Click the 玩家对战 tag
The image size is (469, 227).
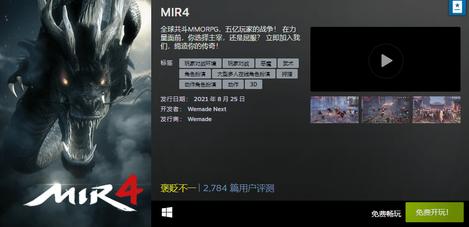click(238, 63)
